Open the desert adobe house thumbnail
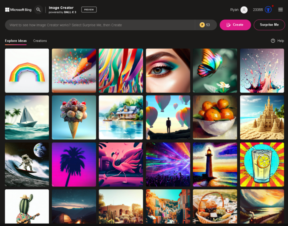The width and height of the screenshot is (288, 226). (121, 206)
